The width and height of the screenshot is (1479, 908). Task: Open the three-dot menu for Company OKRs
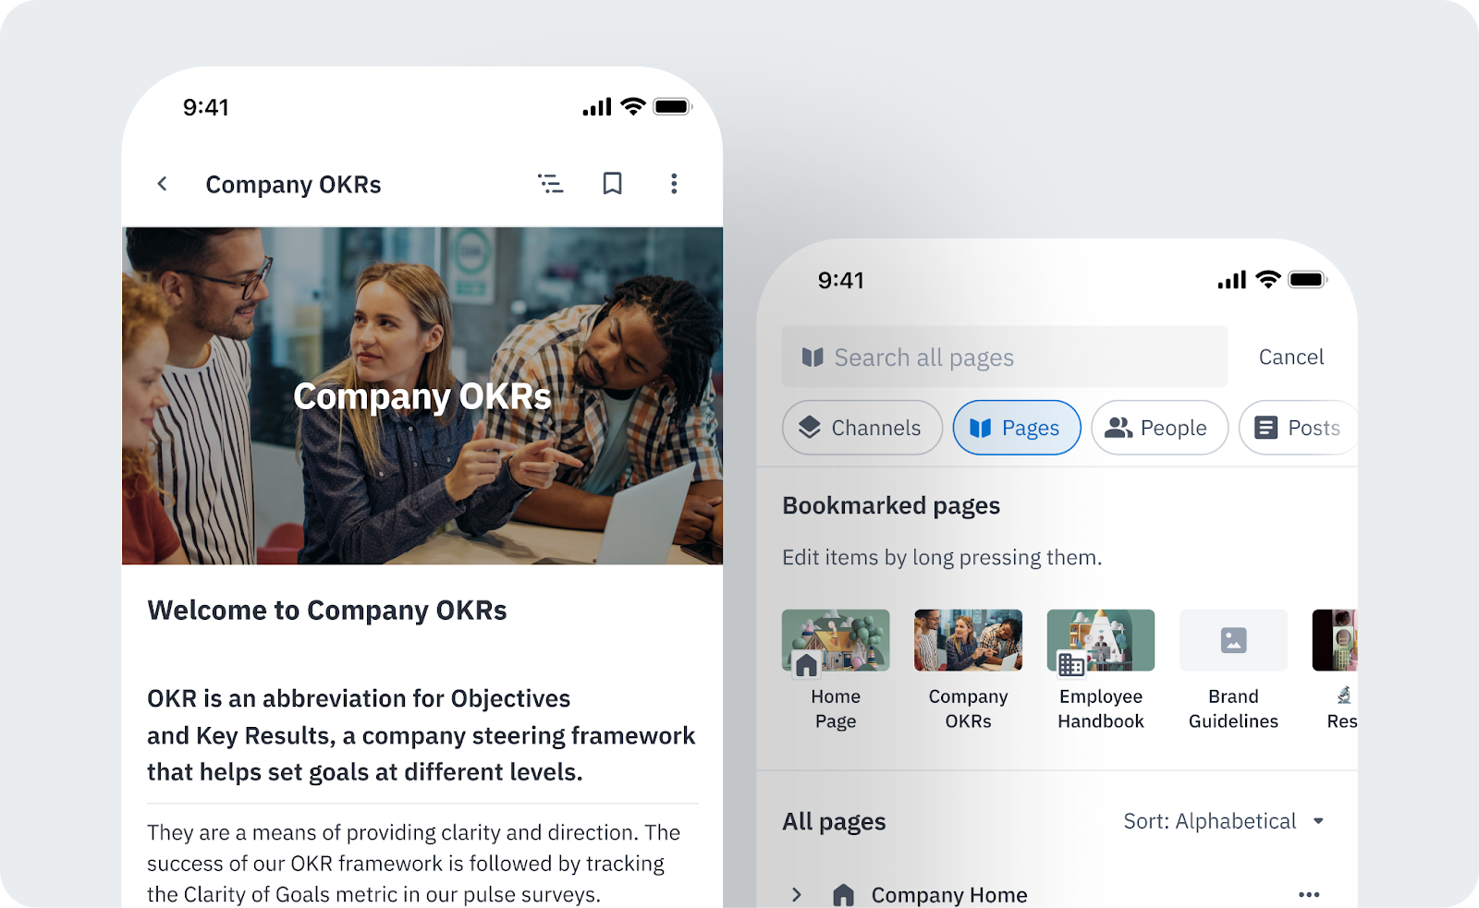tap(674, 184)
